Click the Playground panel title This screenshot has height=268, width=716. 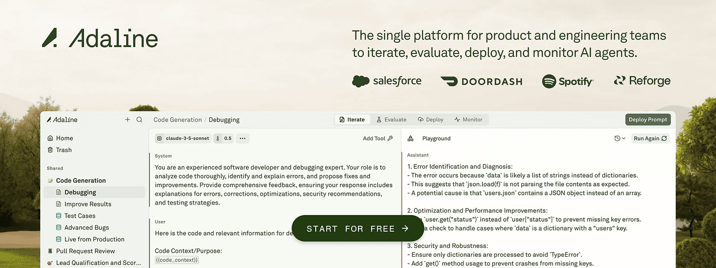pos(436,138)
